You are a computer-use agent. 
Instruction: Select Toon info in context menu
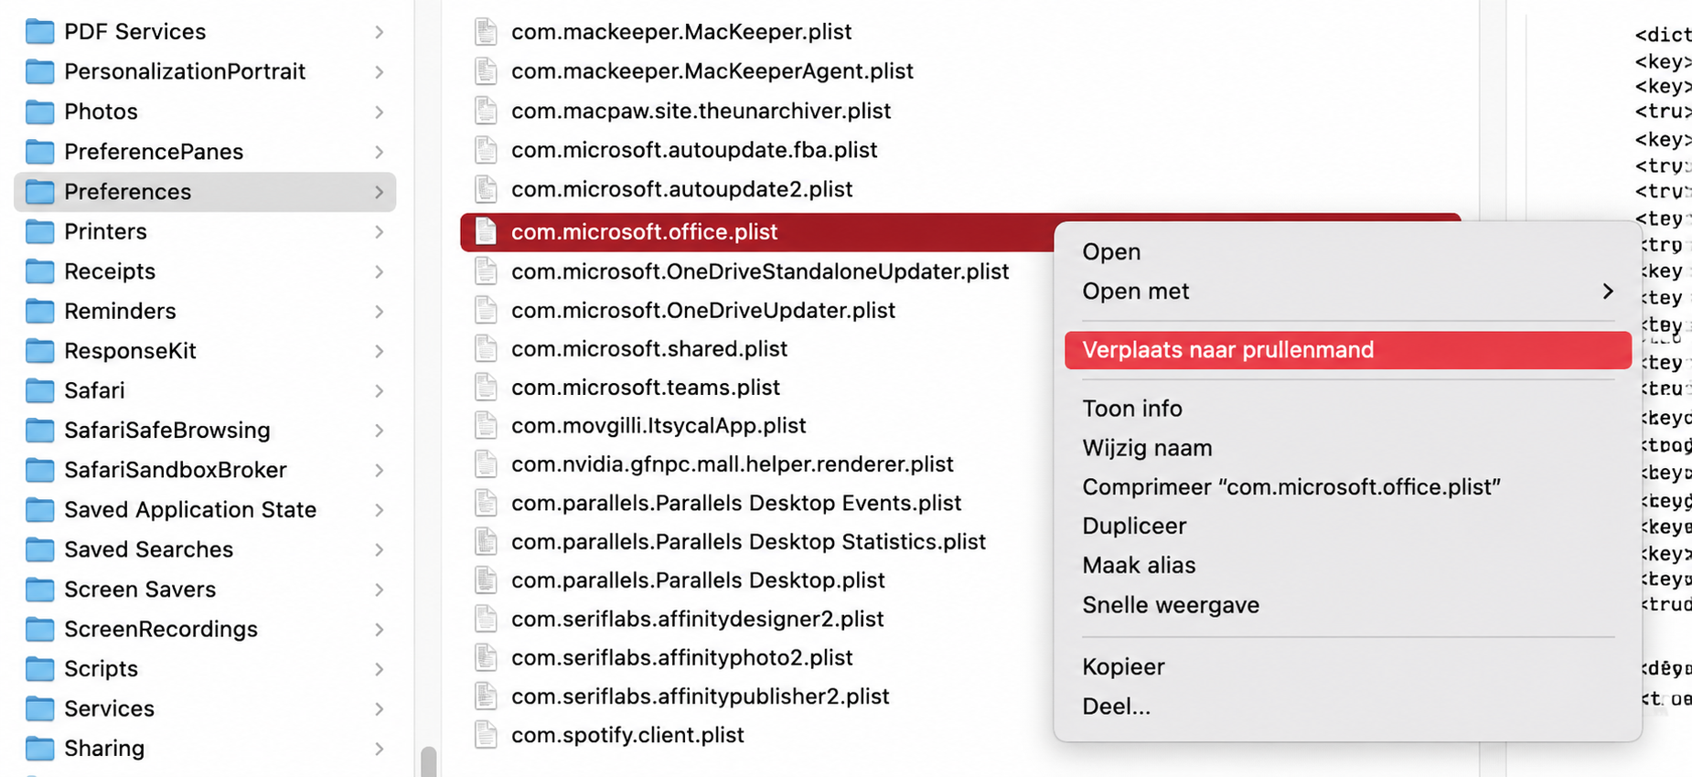(x=1131, y=409)
